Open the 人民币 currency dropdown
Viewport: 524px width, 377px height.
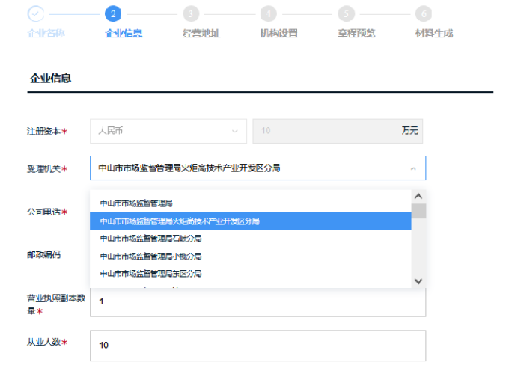coord(168,131)
